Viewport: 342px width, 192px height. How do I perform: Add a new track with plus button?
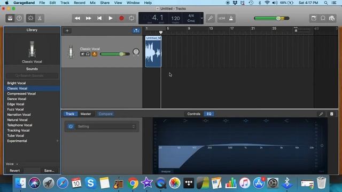pyautogui.click(x=67, y=31)
